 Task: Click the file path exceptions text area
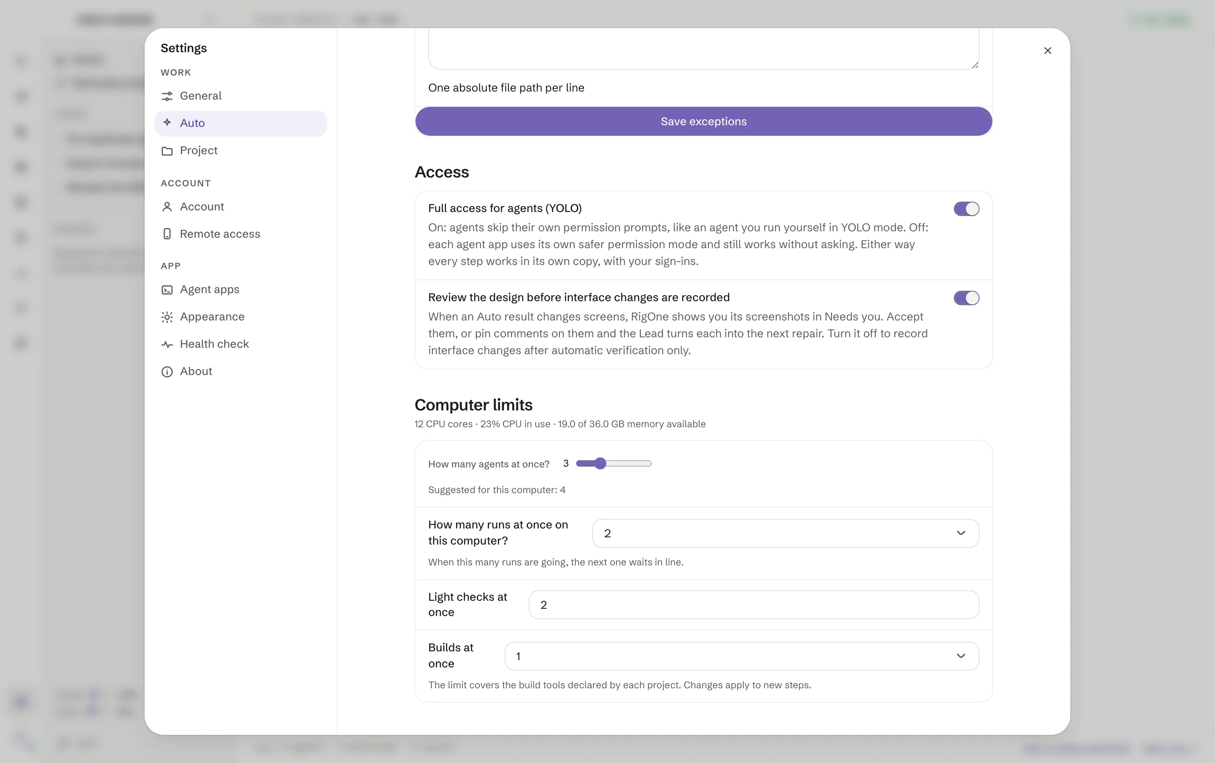click(x=704, y=49)
